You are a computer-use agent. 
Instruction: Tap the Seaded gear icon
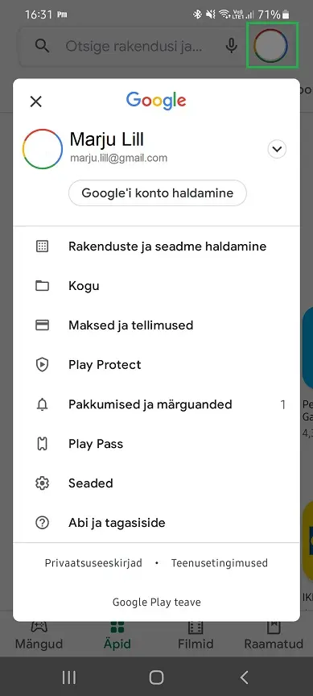pos(42,483)
